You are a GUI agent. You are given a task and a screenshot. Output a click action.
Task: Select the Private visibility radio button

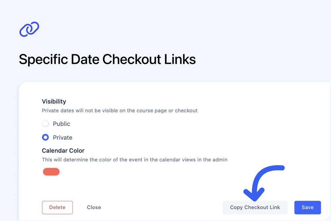tap(45, 137)
